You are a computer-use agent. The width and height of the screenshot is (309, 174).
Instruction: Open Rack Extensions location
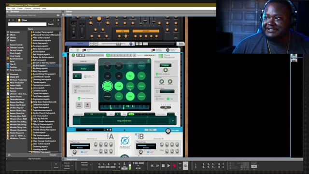[16, 58]
